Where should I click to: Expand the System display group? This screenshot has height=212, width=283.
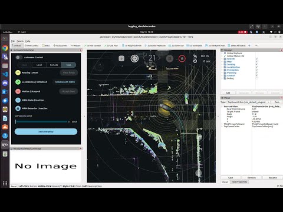point(222,59)
